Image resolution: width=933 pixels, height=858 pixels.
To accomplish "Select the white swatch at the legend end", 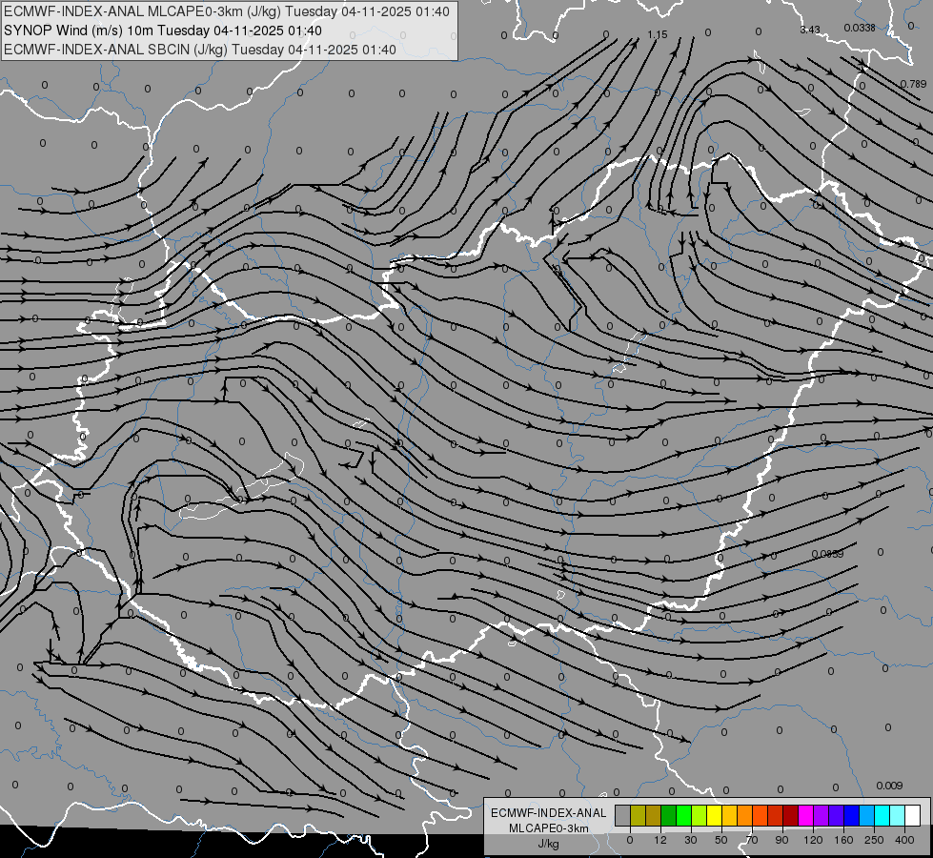I will (912, 815).
